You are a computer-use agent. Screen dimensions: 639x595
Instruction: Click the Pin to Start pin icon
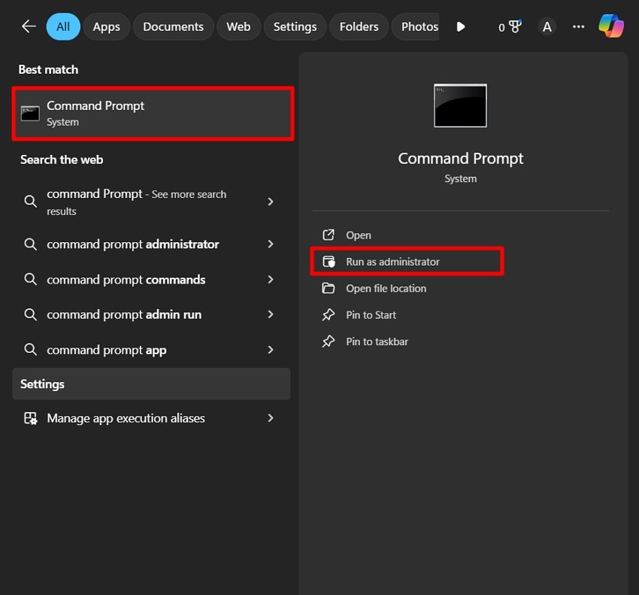pyautogui.click(x=329, y=314)
